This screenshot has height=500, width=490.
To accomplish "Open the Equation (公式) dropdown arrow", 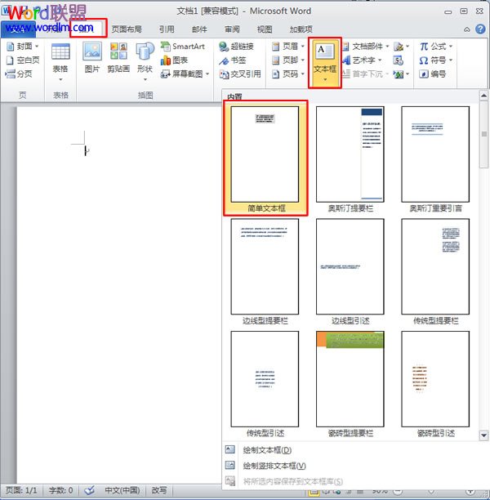I will point(451,47).
